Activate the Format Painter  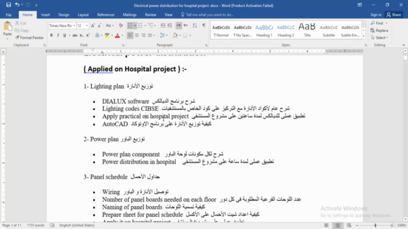(x=29, y=38)
